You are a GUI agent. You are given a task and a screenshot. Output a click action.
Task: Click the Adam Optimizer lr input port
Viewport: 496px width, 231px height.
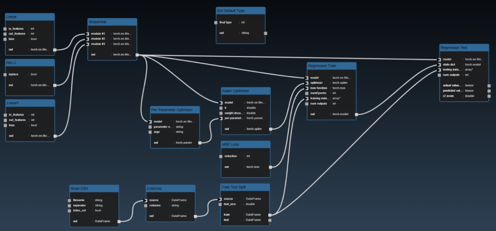click(x=221, y=108)
